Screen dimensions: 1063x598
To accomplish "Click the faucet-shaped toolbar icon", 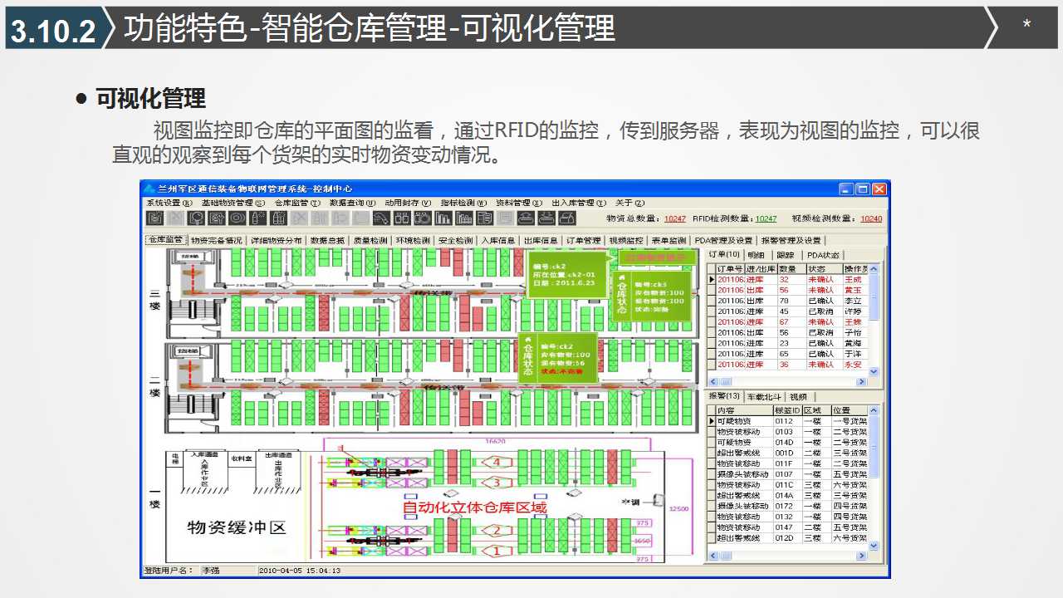I will click(381, 218).
